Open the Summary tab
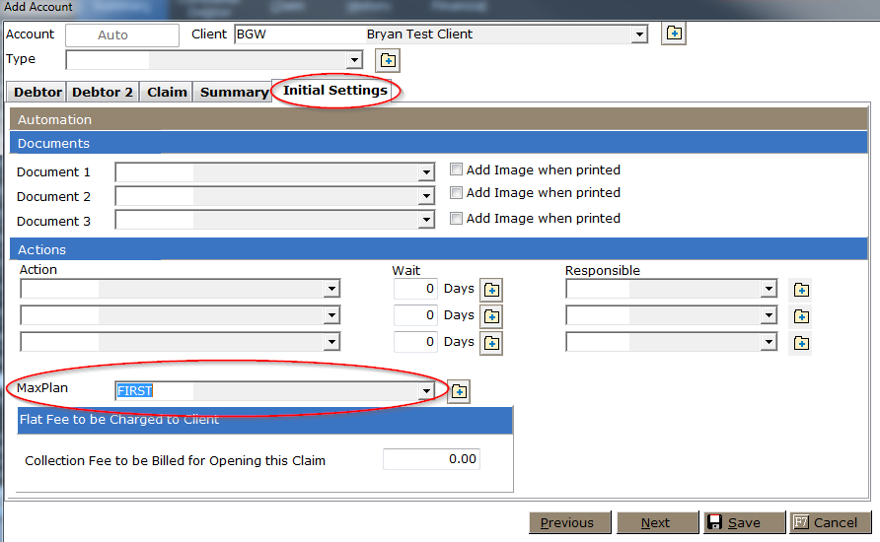The height and width of the screenshot is (542, 880). point(233,92)
